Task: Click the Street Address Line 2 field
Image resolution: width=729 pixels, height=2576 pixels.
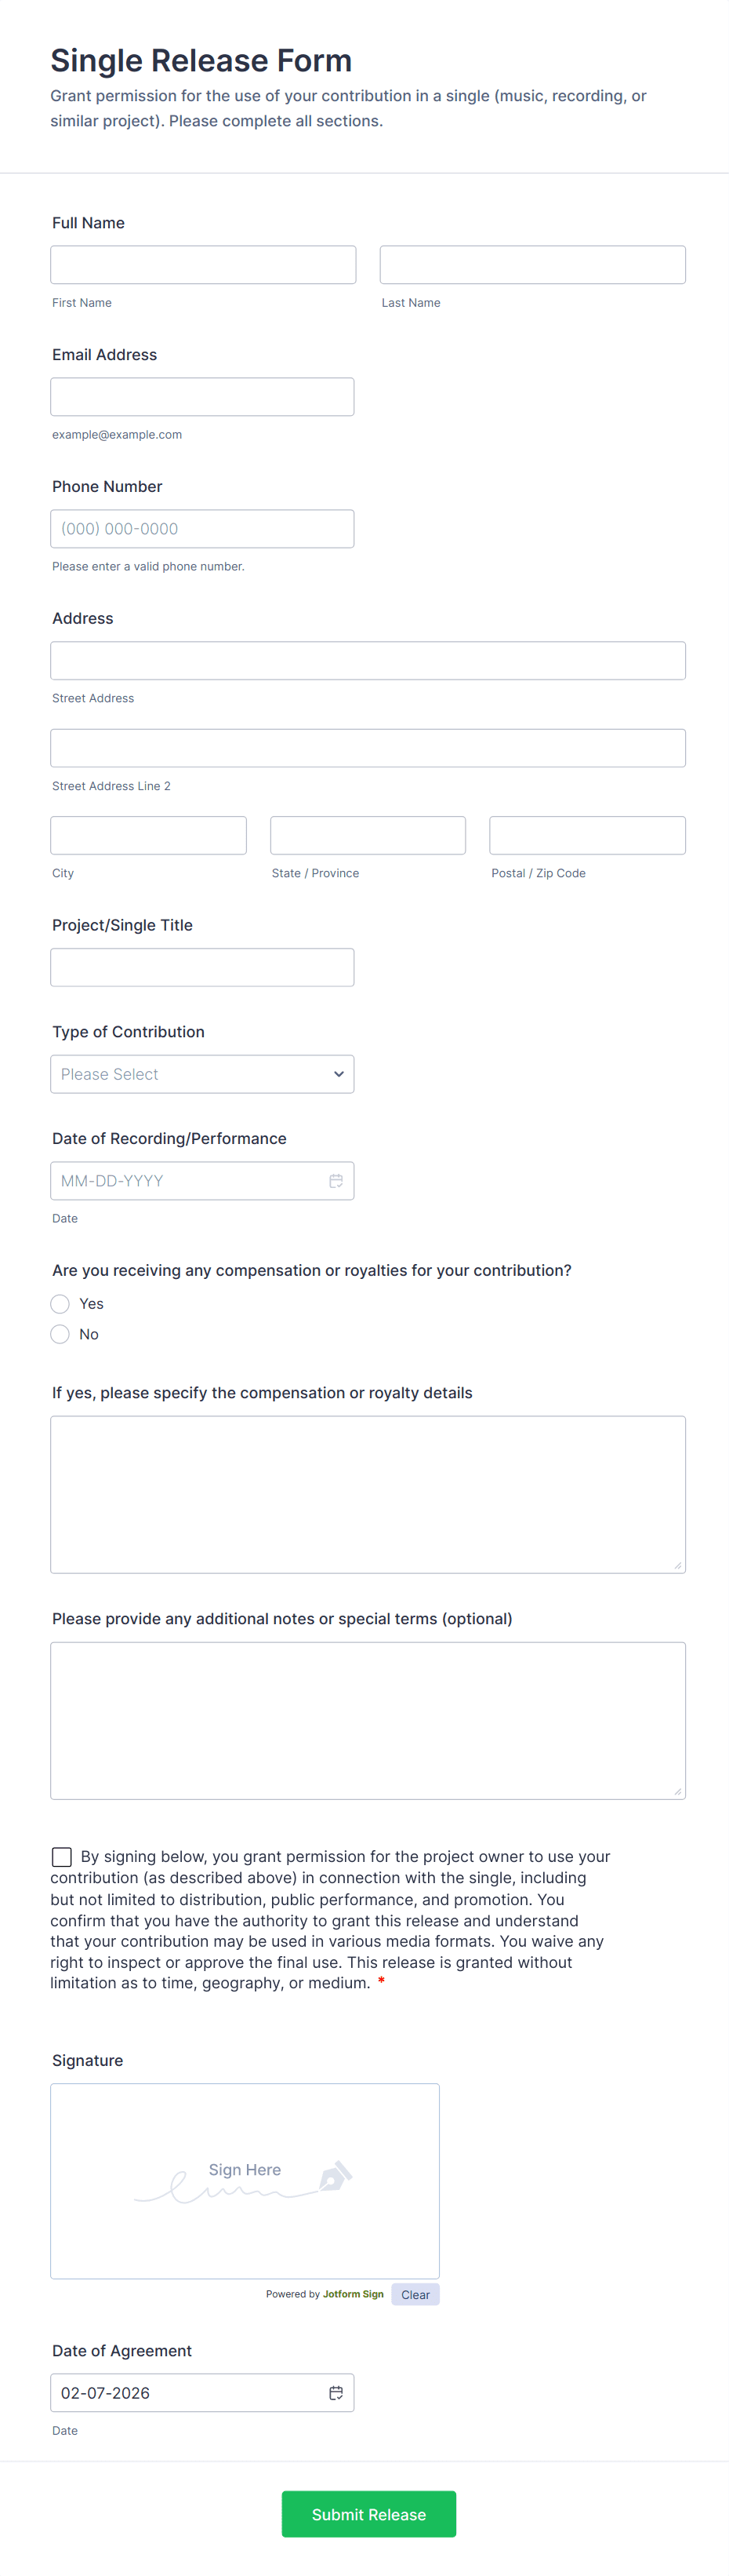Action: [368, 748]
